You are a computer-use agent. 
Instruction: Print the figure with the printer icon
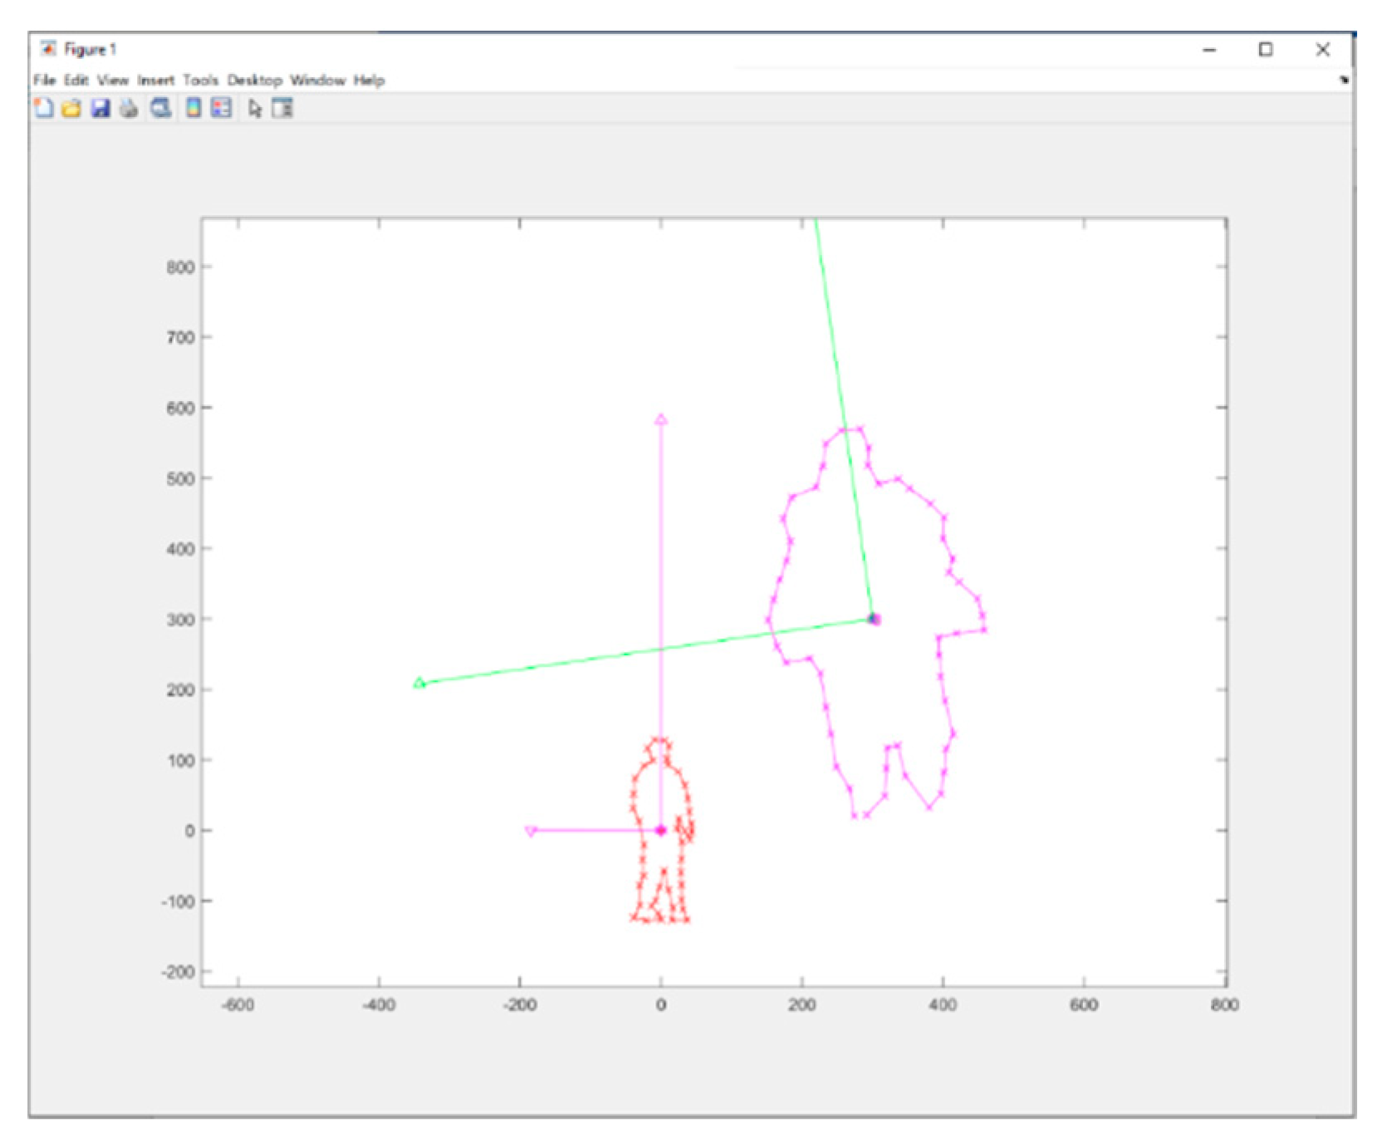click(129, 108)
